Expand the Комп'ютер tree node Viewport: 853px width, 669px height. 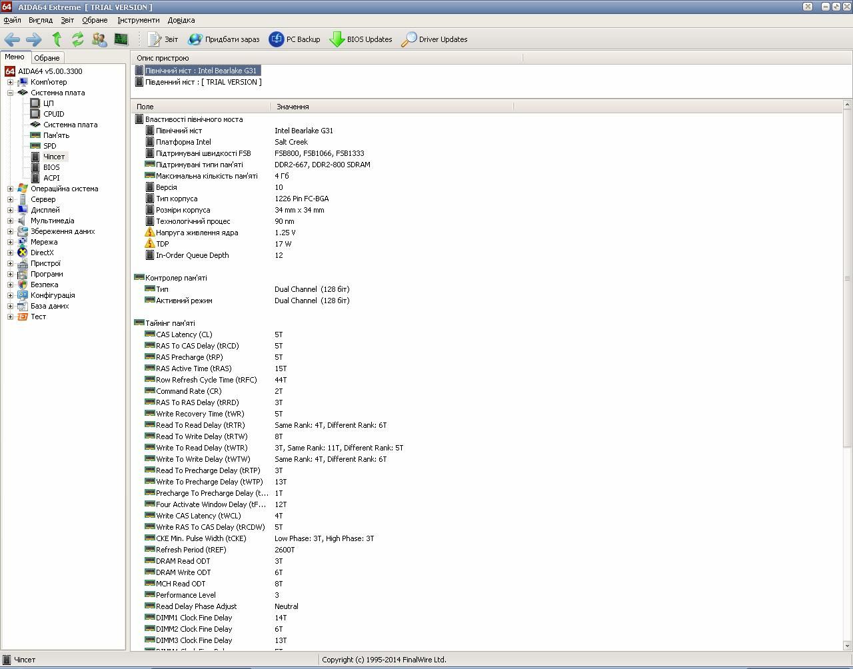tap(10, 82)
